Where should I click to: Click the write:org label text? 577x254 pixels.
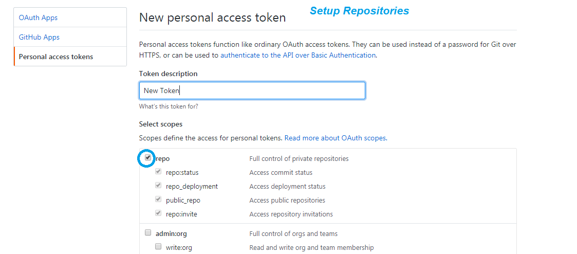179,247
